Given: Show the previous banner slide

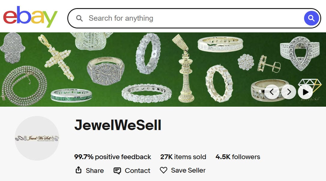Looking at the screenshot, I should coord(272,92).
